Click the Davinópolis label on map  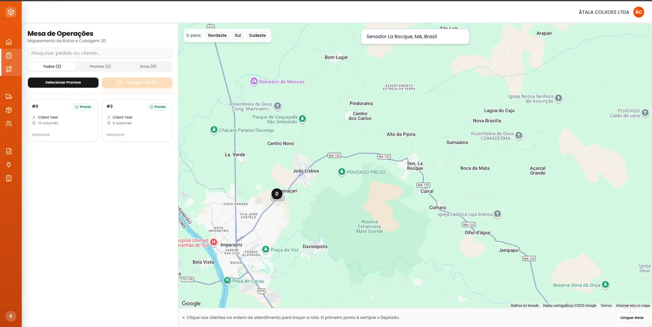(315, 246)
